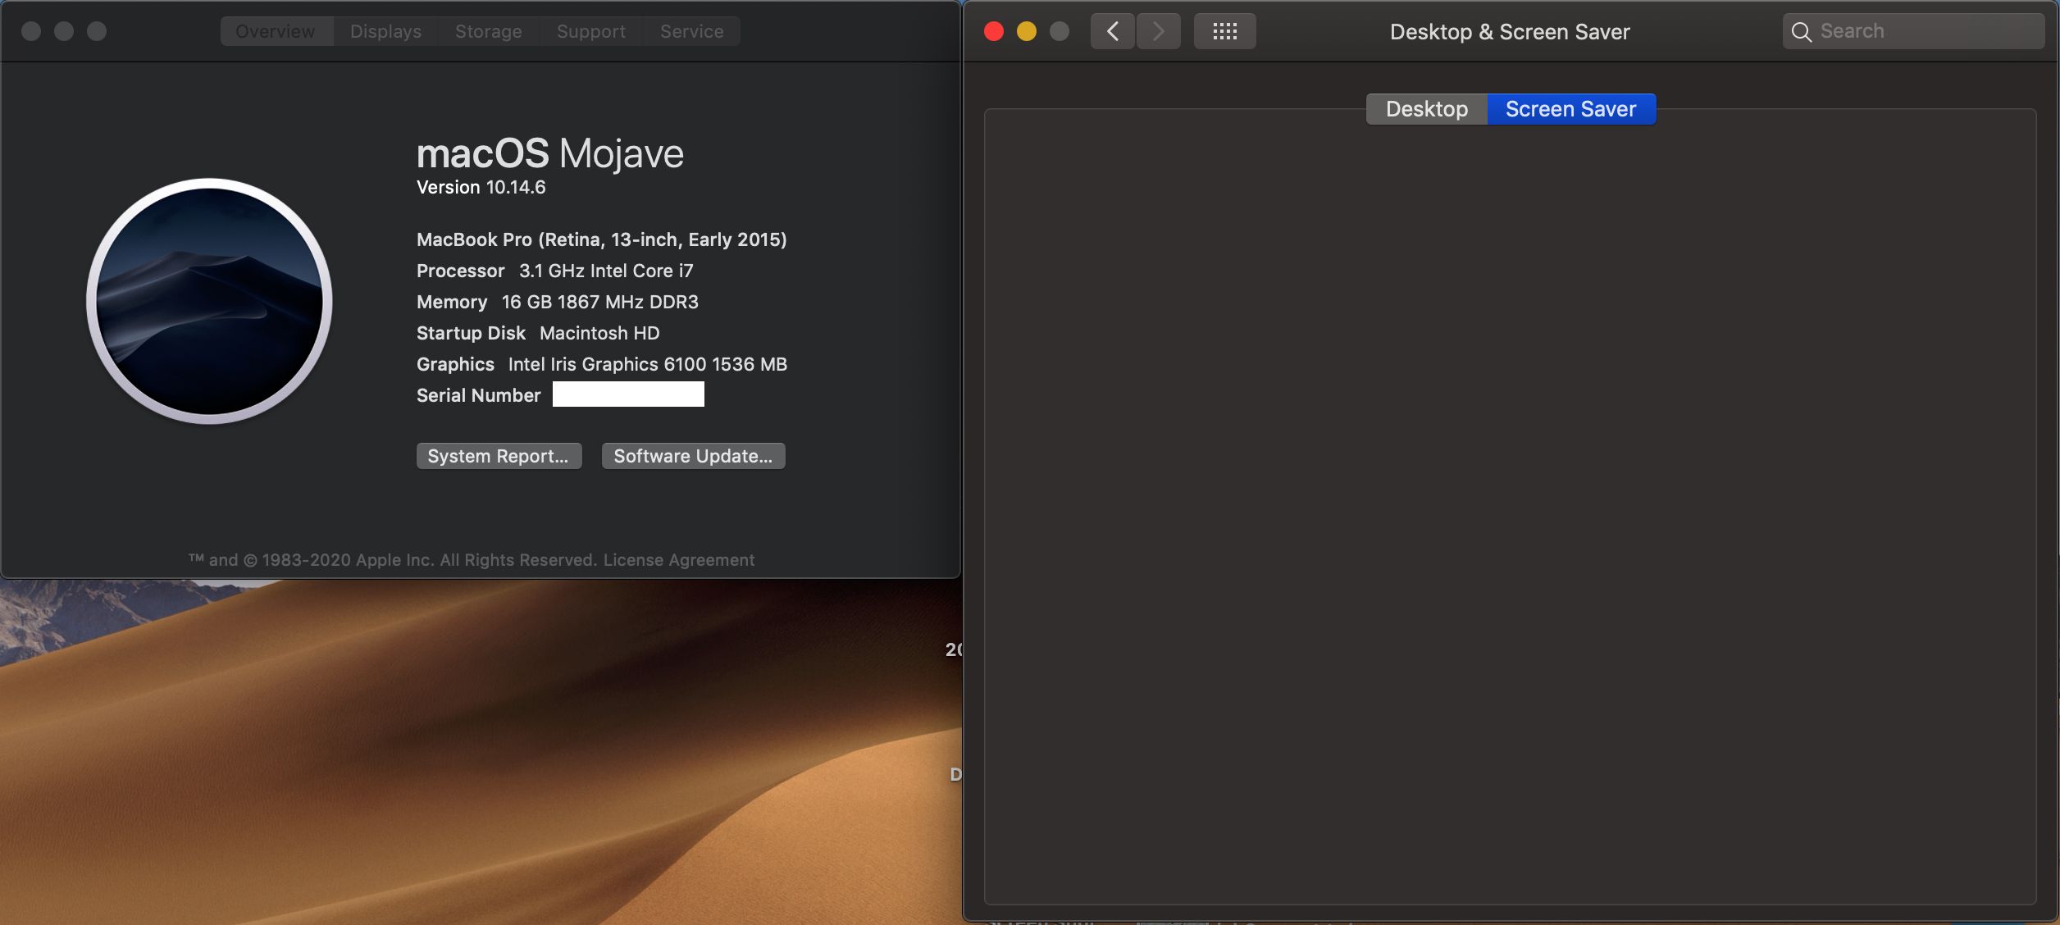Click inside the Search input field

[1911, 30]
